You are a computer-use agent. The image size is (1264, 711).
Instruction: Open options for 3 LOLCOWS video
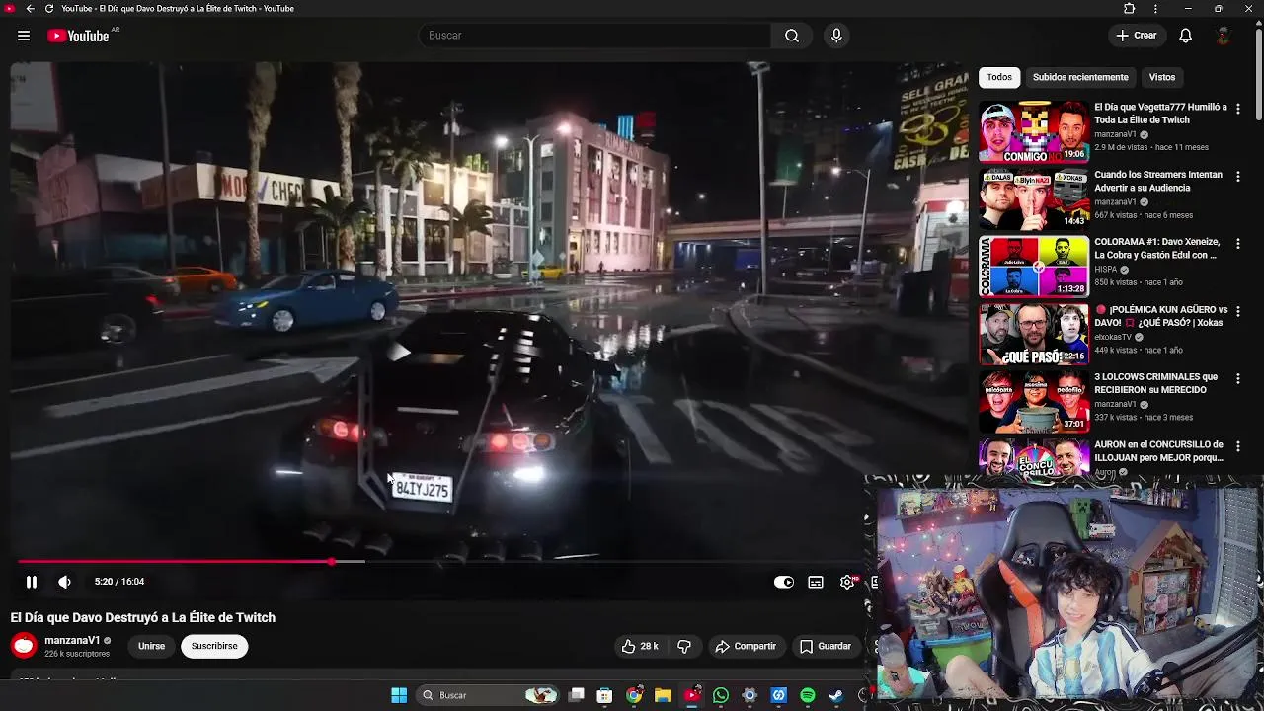(1238, 378)
